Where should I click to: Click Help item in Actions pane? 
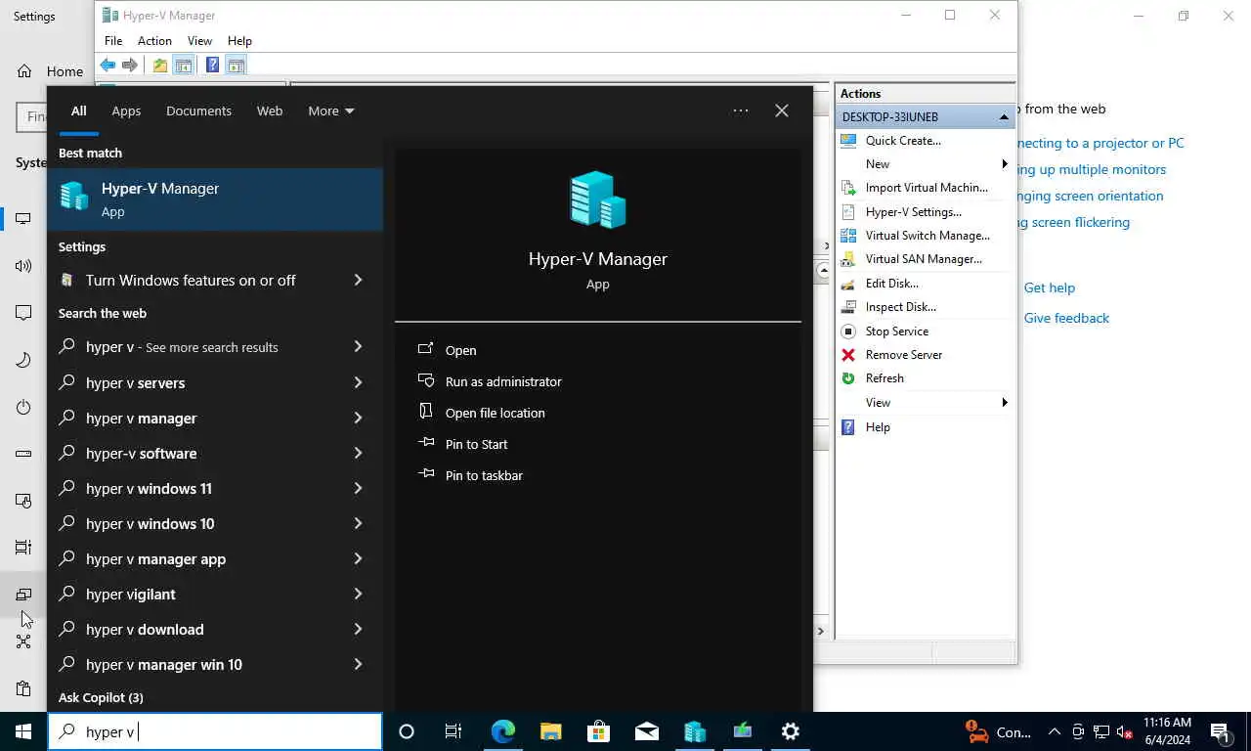click(878, 427)
